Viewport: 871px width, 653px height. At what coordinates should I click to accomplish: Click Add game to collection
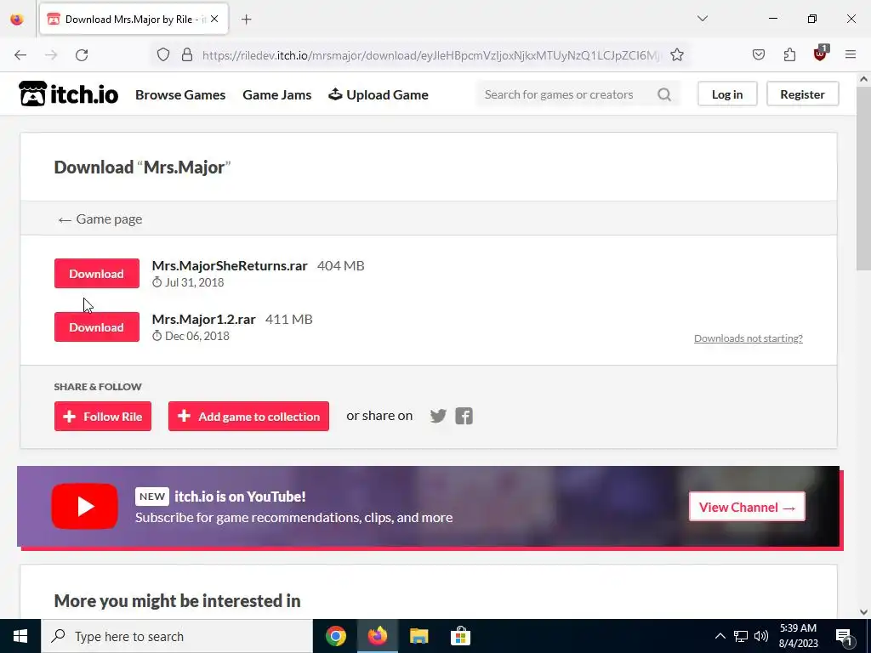point(248,417)
